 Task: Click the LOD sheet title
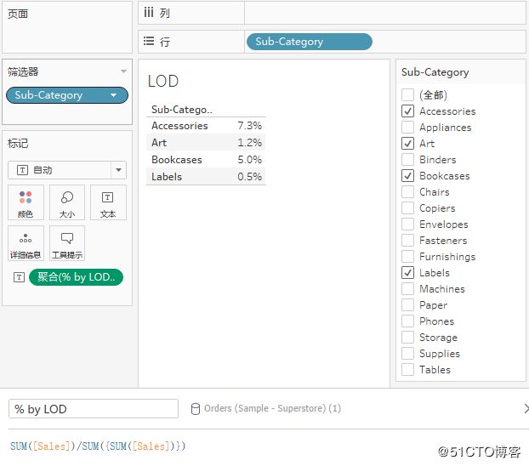(163, 82)
